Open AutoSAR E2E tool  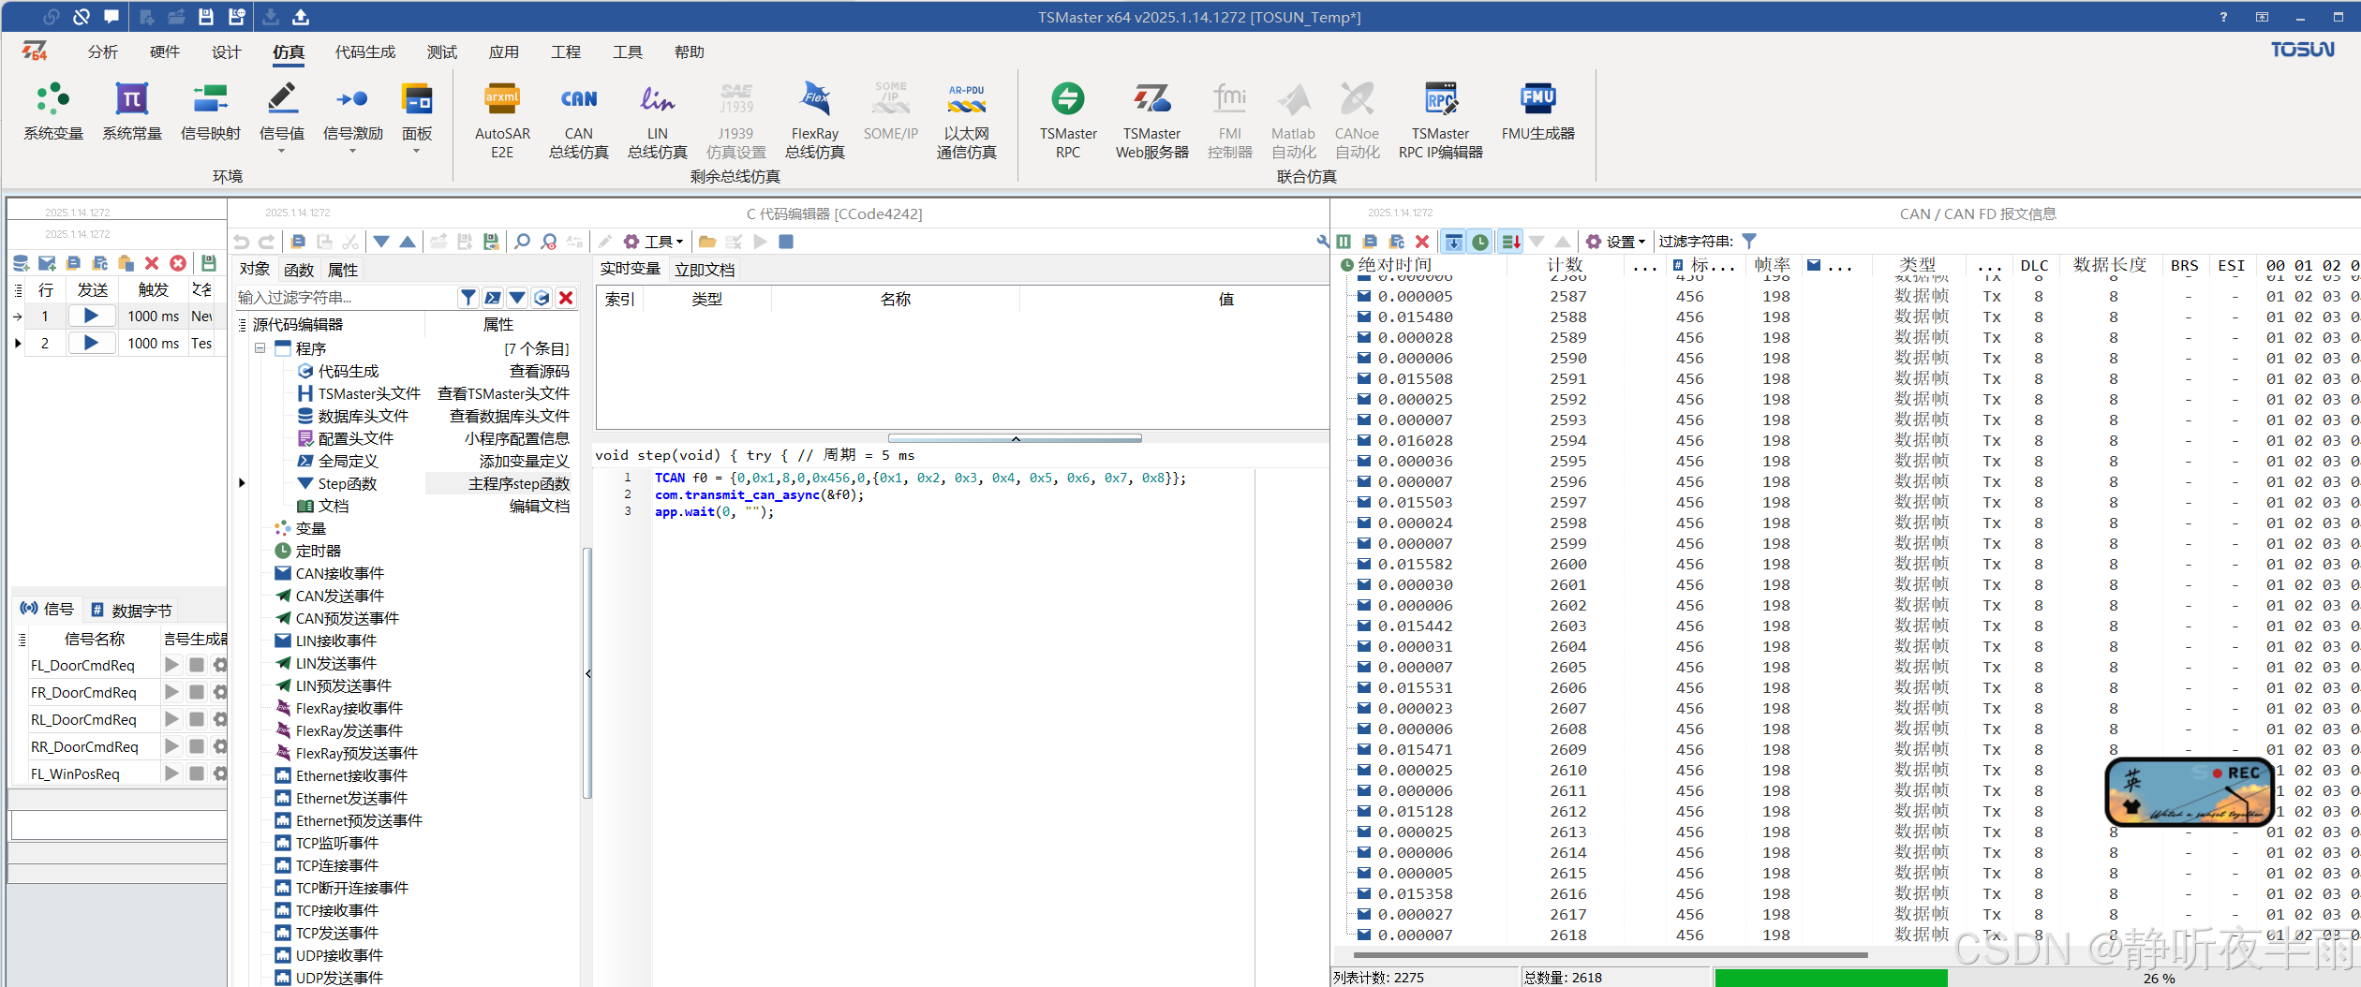coord(502,120)
